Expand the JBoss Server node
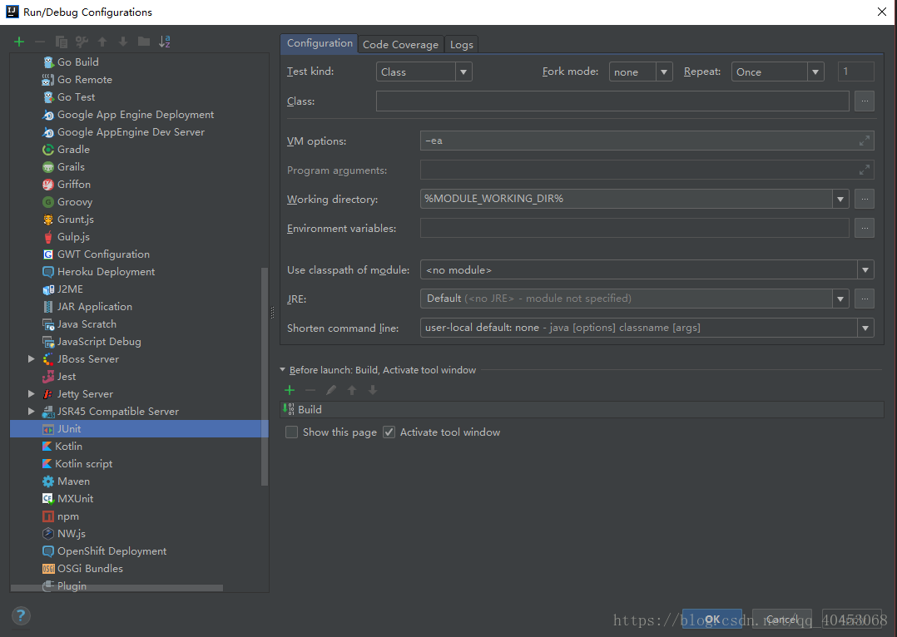This screenshot has width=897, height=637. click(32, 359)
